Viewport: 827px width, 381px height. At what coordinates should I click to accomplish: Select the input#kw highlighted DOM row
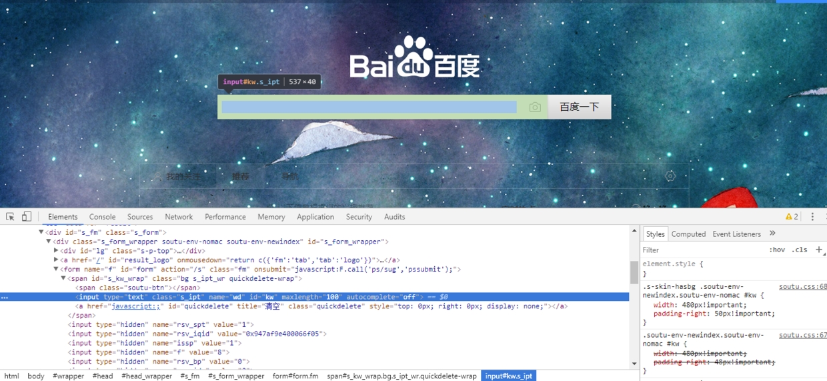point(316,297)
